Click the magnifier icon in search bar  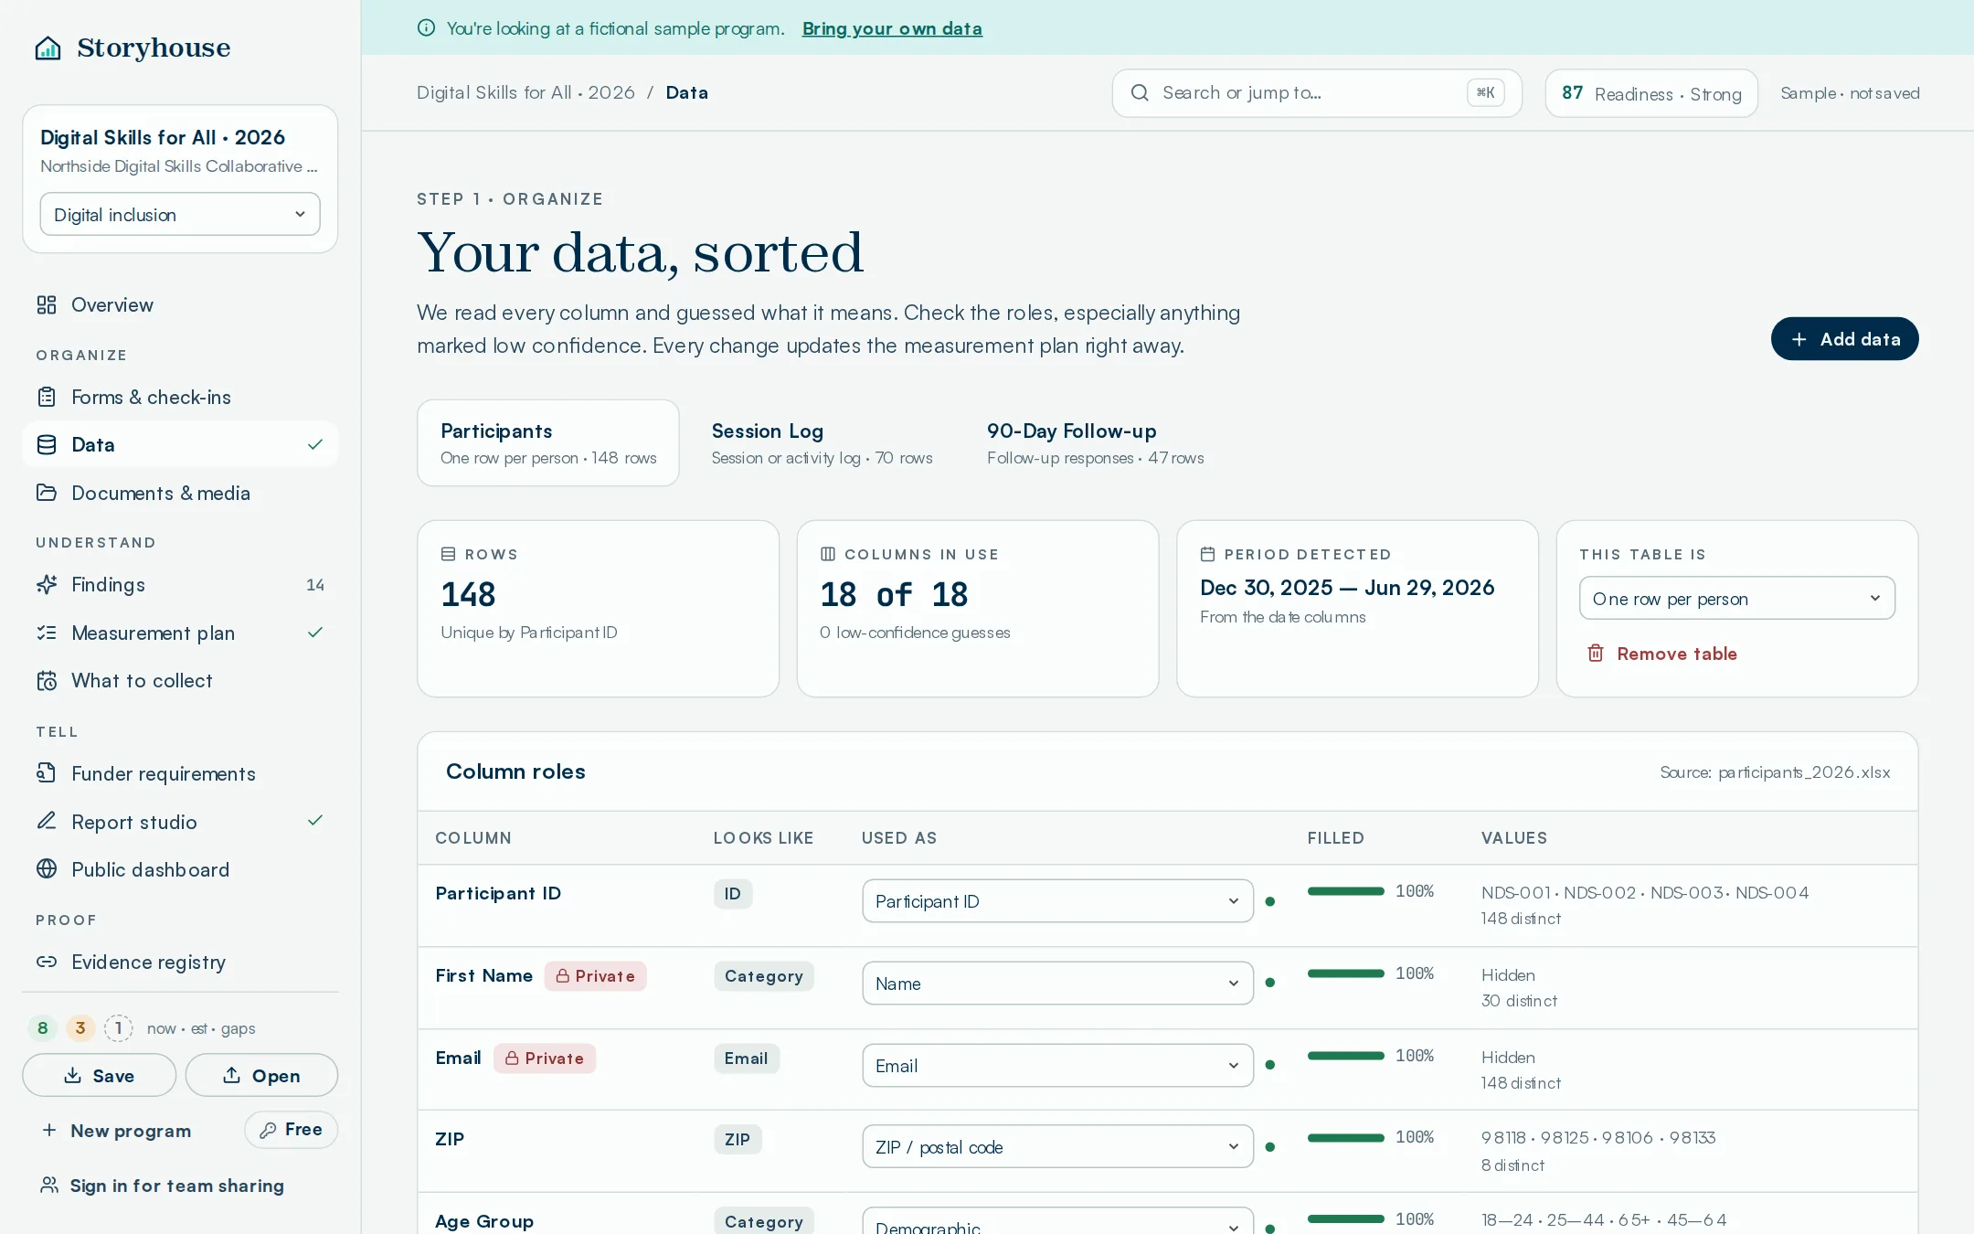pyautogui.click(x=1140, y=92)
